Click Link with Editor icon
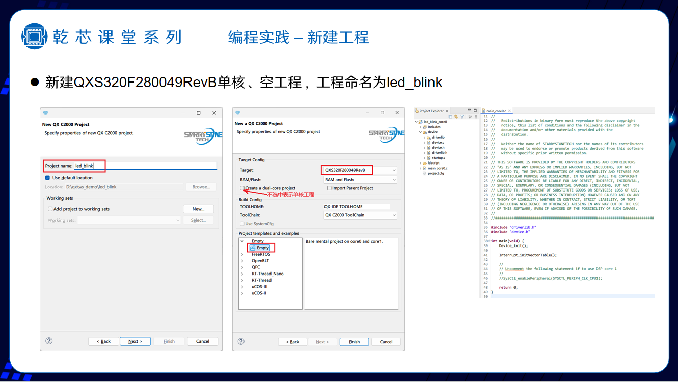Image resolution: width=678 pixels, height=382 pixels. tap(456, 117)
